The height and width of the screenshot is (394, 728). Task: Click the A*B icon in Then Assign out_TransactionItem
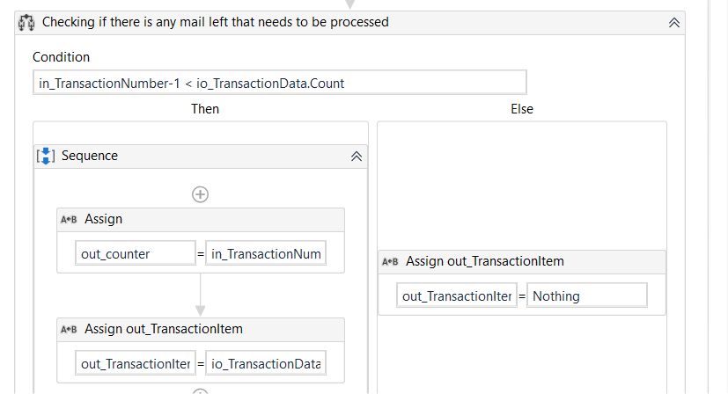tap(69, 330)
